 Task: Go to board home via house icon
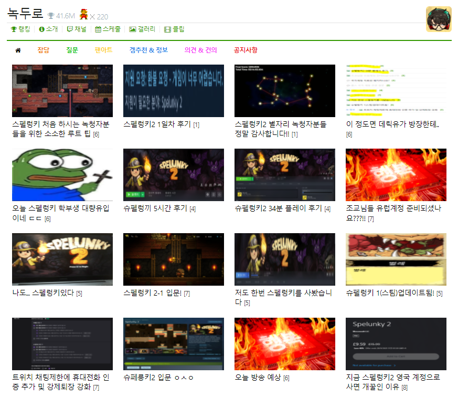(18, 50)
